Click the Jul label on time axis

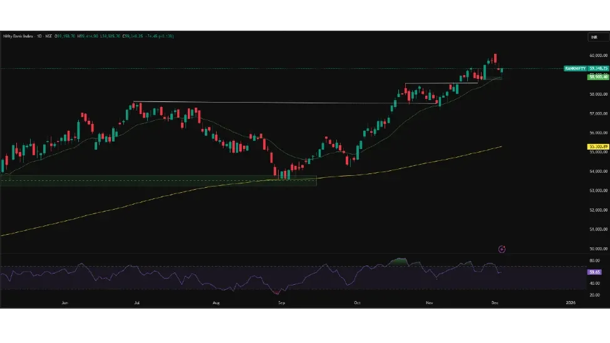point(137,302)
